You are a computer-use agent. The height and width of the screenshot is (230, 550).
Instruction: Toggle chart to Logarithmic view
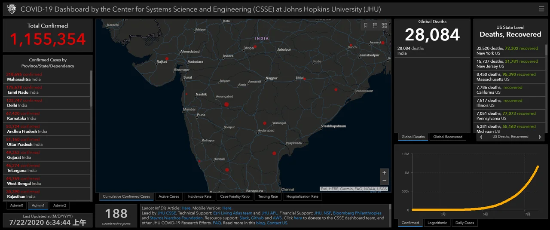437,223
